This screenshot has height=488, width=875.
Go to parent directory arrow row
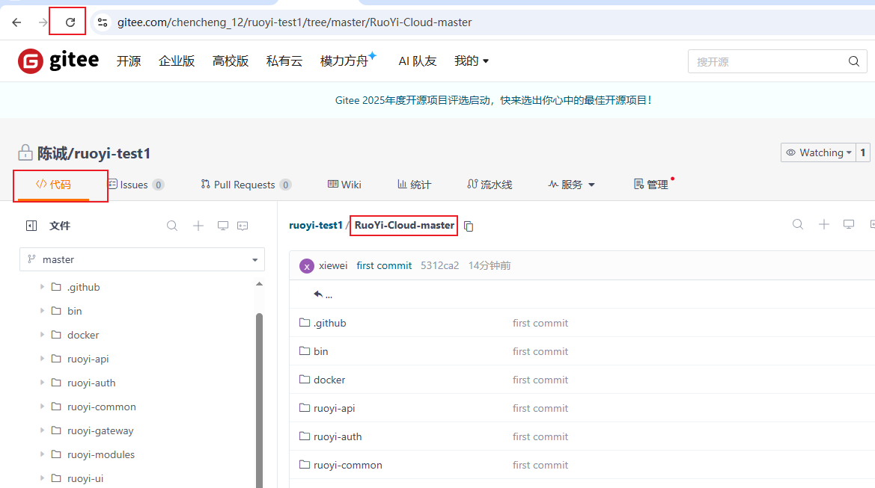tap(323, 294)
